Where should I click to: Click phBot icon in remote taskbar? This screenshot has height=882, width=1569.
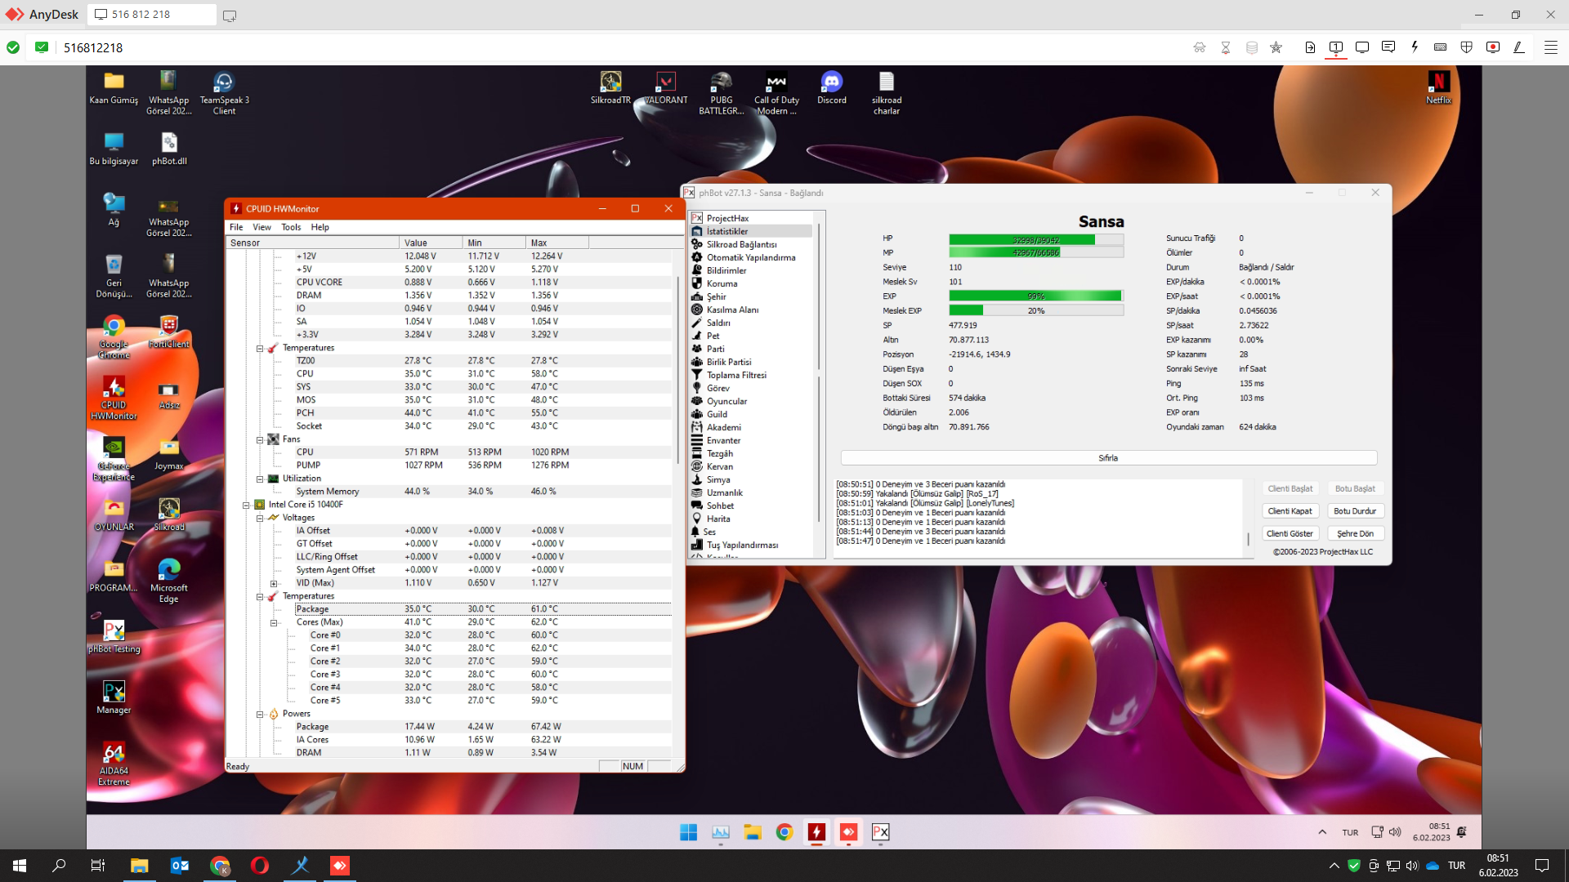pos(880,832)
